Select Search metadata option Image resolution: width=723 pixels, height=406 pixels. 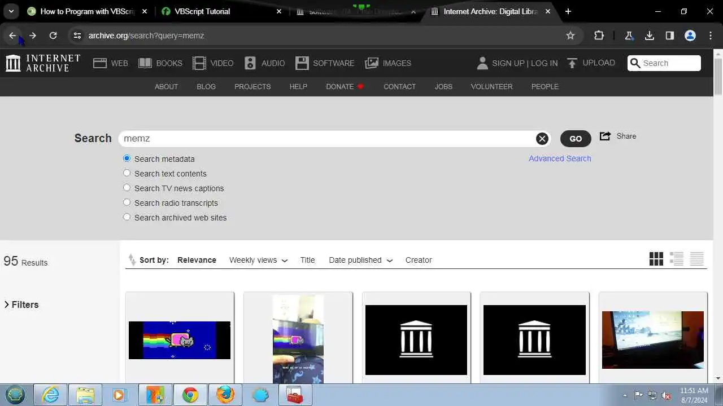(x=127, y=158)
